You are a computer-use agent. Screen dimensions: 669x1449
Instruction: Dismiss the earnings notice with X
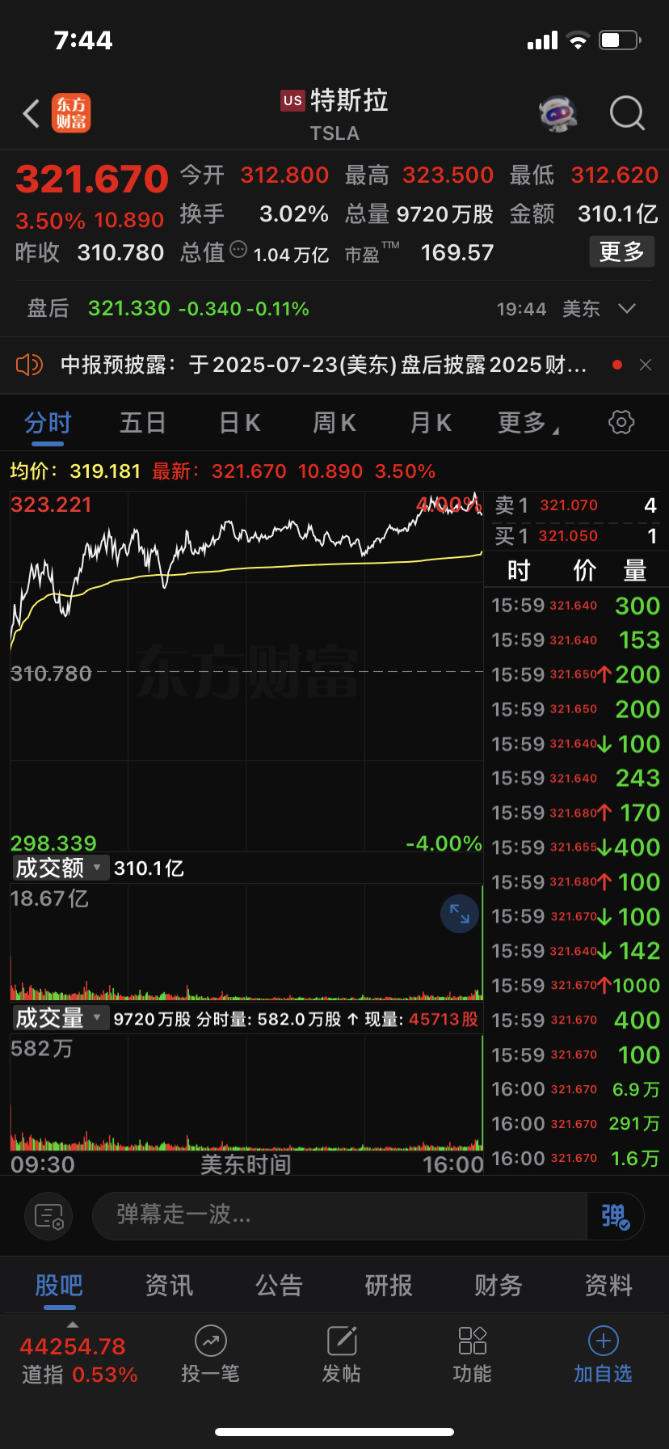point(646,365)
